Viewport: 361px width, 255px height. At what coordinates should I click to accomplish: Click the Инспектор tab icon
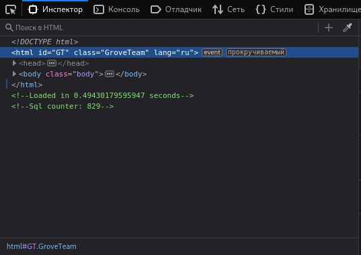[33, 9]
